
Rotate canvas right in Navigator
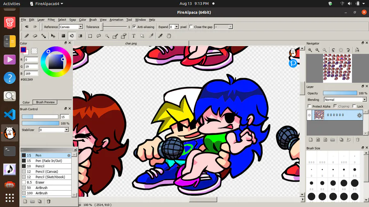tap(348, 50)
